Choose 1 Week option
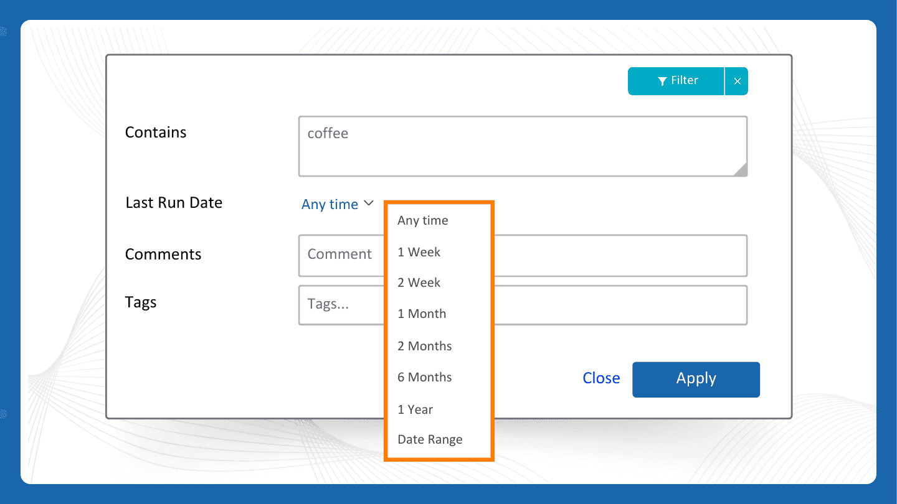This screenshot has width=897, height=504. [419, 252]
